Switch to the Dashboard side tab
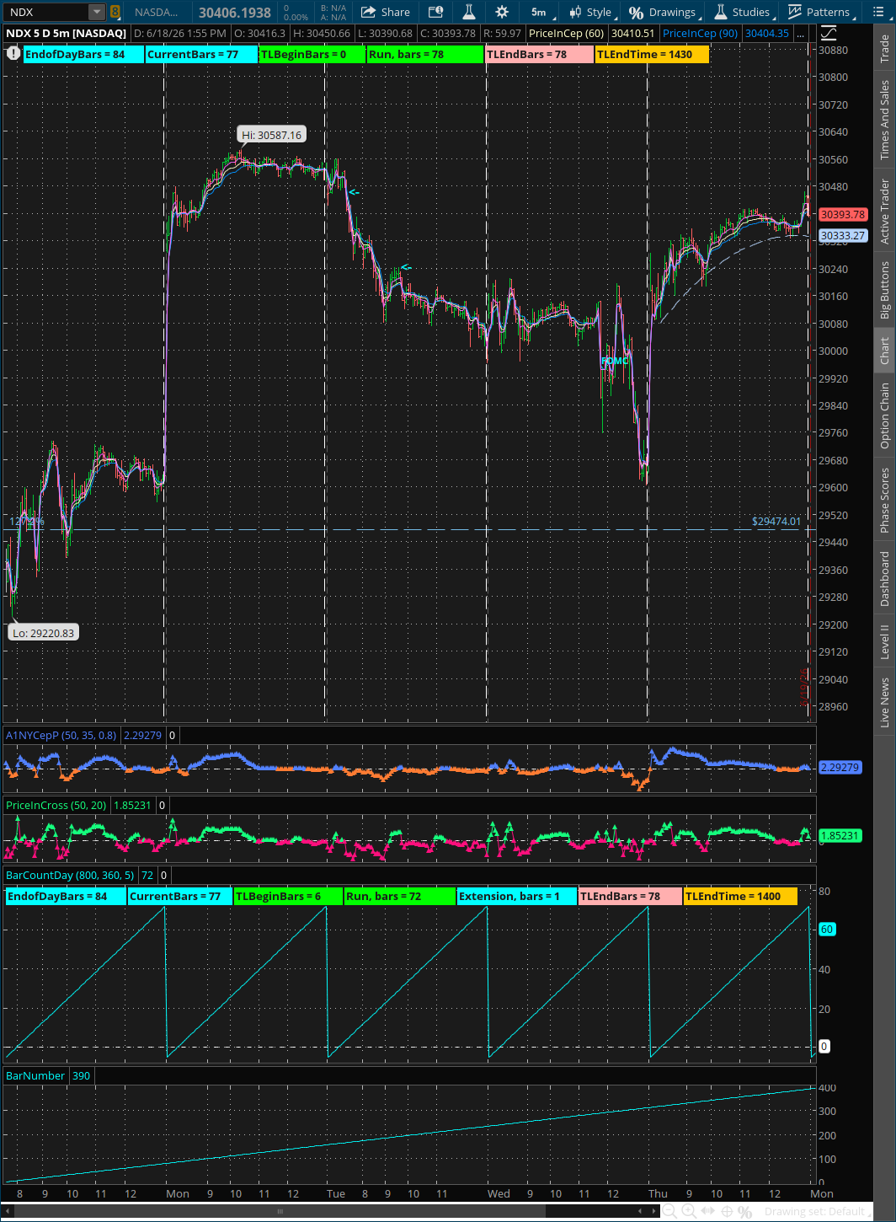 click(884, 579)
